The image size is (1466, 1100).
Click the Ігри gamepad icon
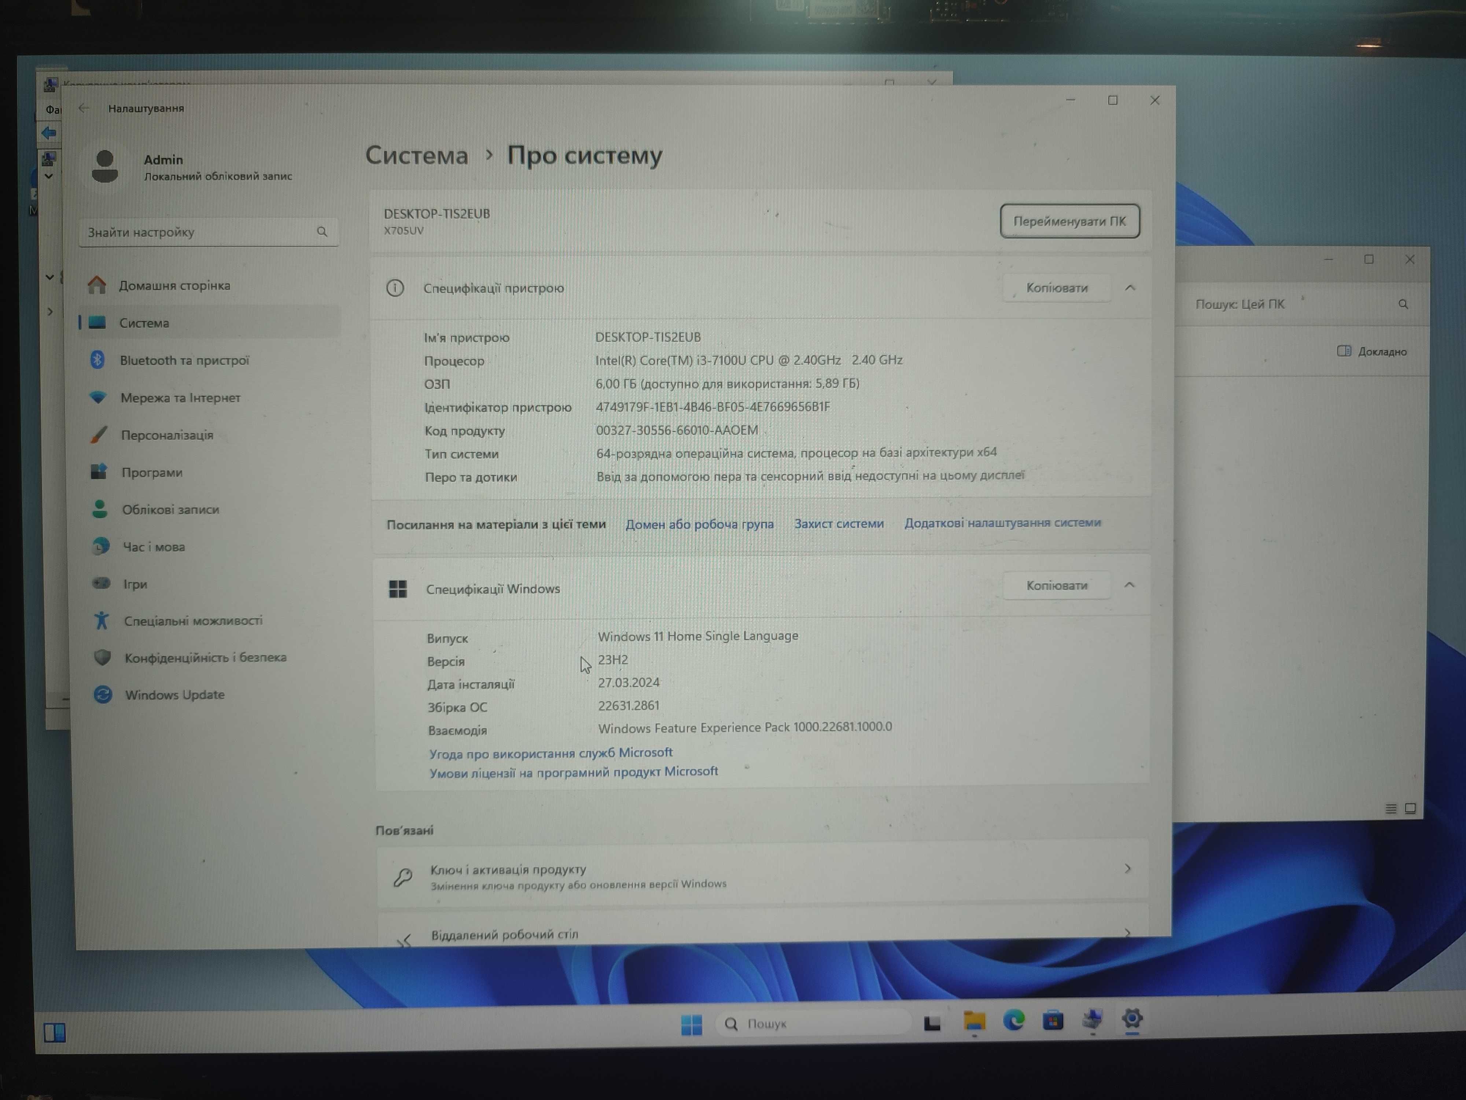tap(101, 583)
